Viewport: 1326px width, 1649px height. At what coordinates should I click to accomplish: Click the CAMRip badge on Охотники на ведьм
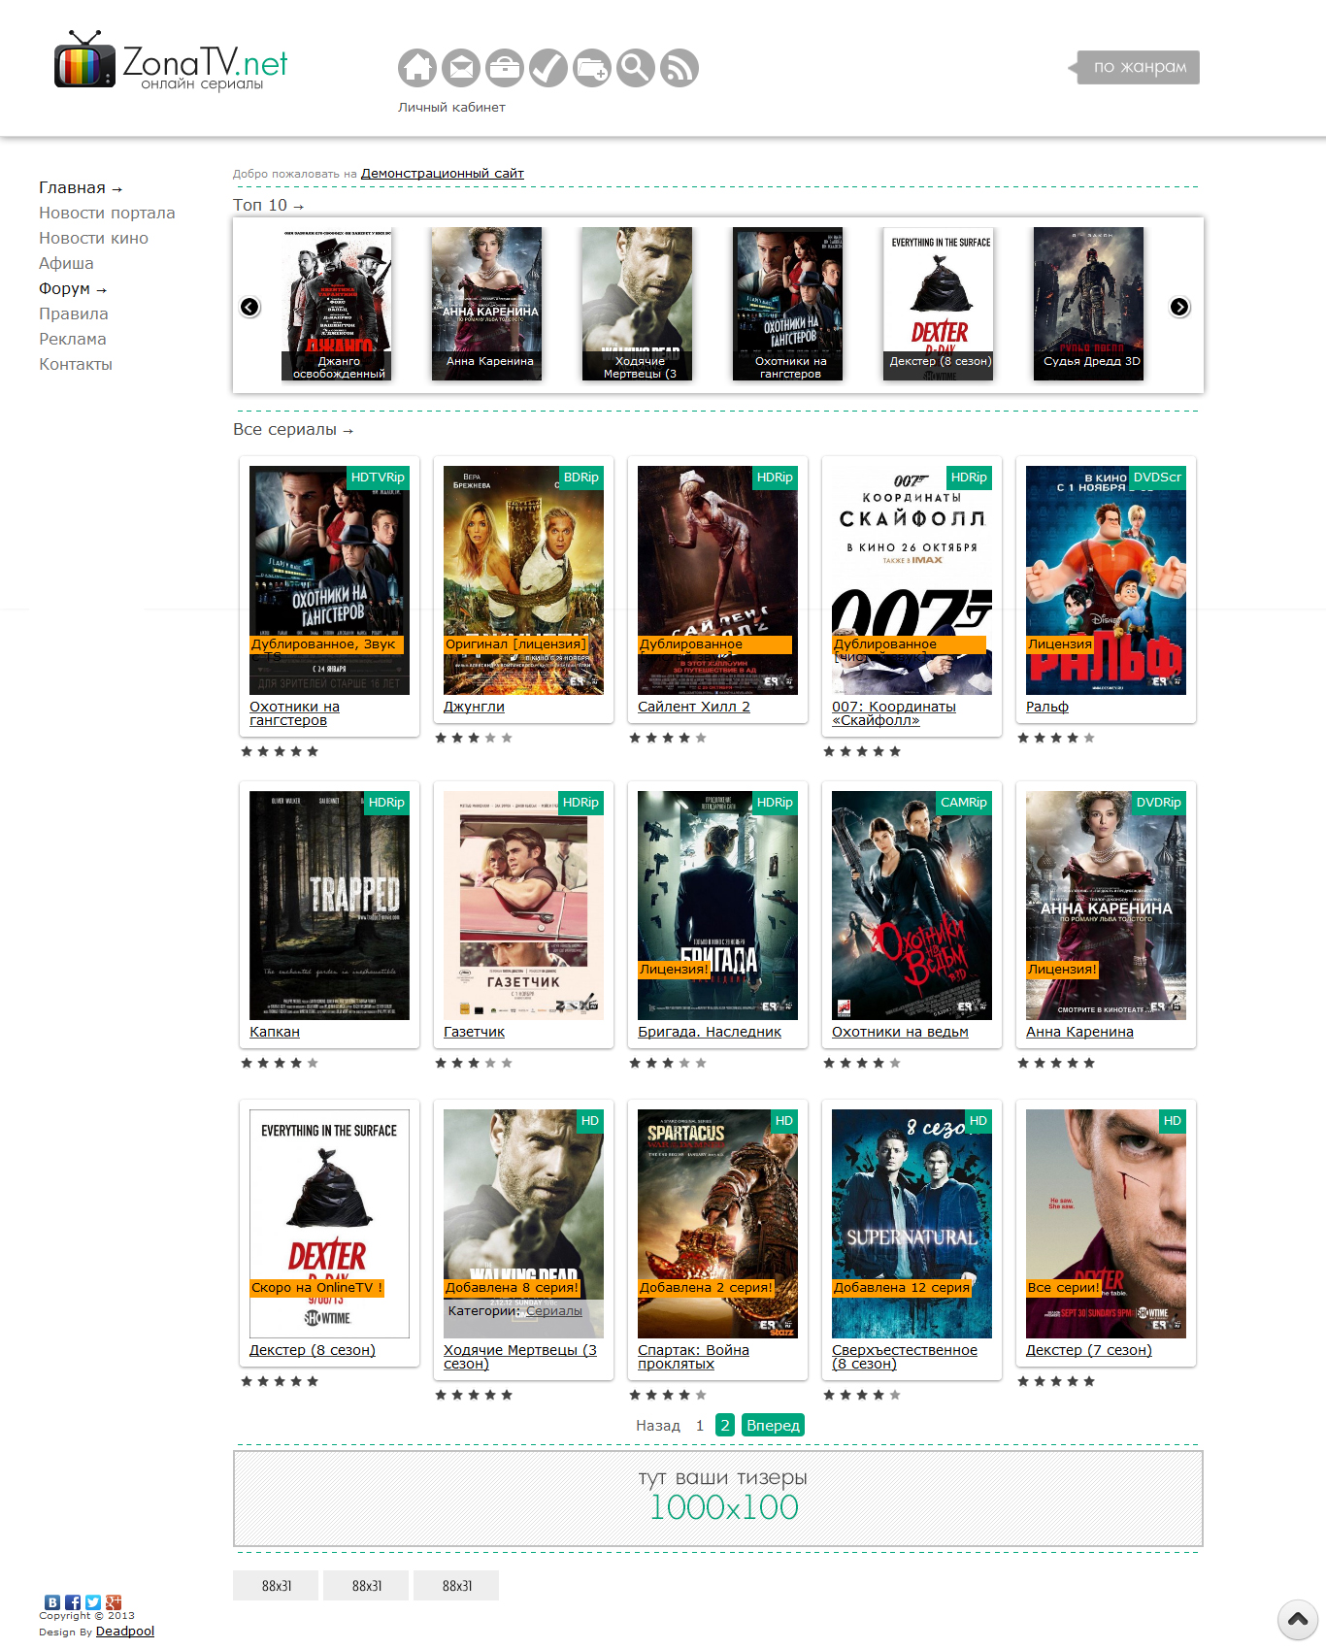964,803
